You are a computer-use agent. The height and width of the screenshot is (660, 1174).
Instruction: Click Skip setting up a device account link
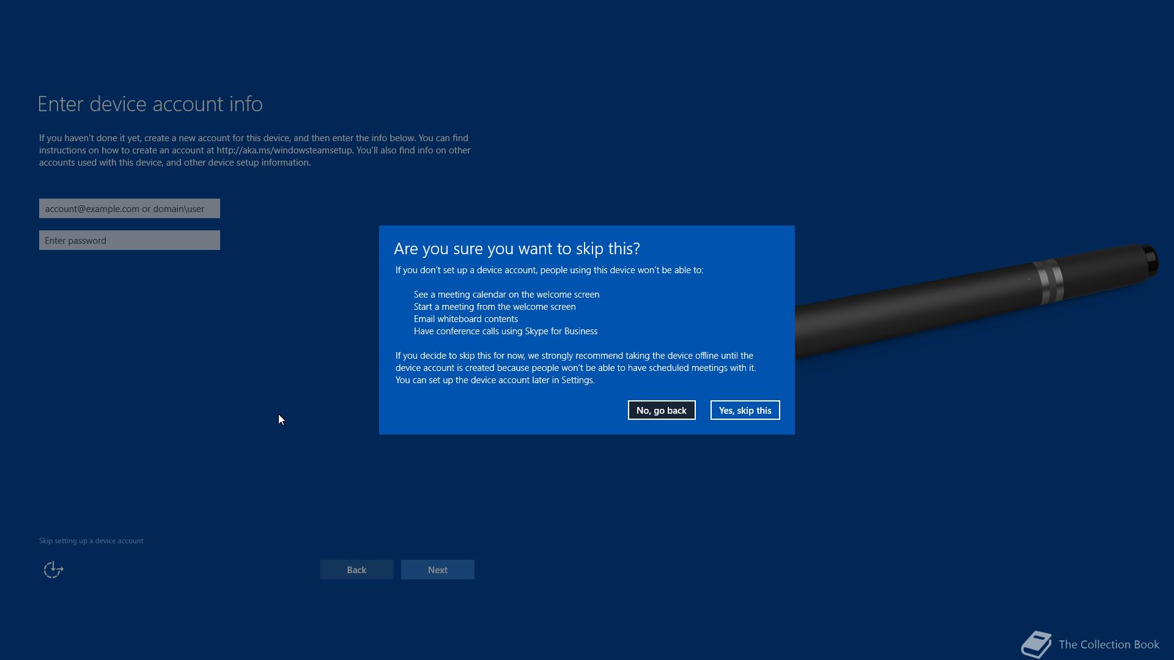(91, 541)
